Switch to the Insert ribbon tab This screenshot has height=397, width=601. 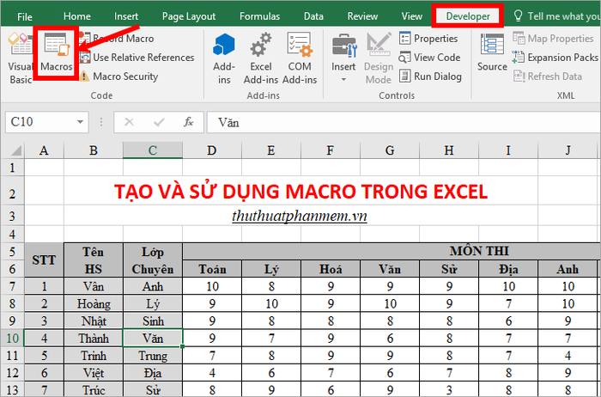coord(126,16)
